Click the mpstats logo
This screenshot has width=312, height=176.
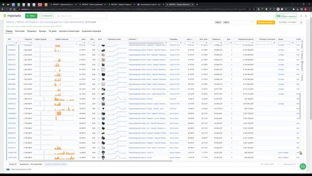pos(12,16)
